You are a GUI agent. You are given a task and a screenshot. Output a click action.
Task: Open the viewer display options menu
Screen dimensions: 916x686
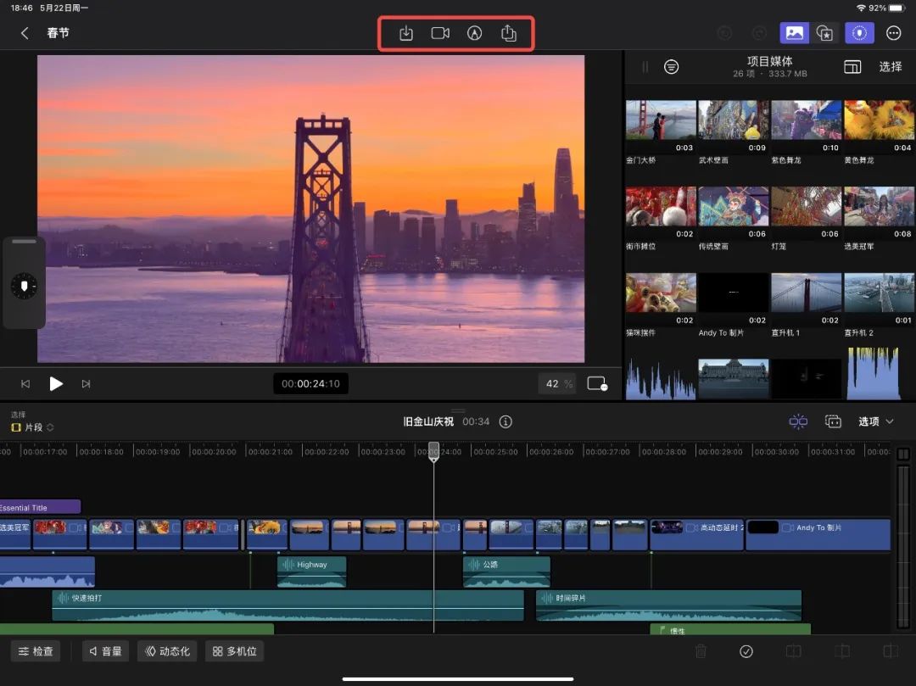tap(597, 383)
